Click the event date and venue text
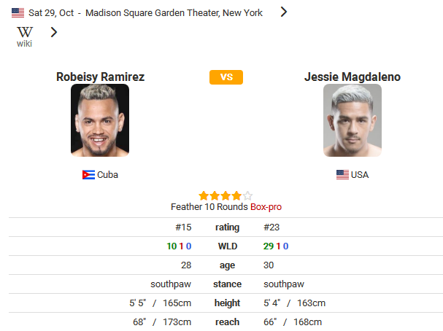The width and height of the screenshot is (443, 331). [145, 12]
